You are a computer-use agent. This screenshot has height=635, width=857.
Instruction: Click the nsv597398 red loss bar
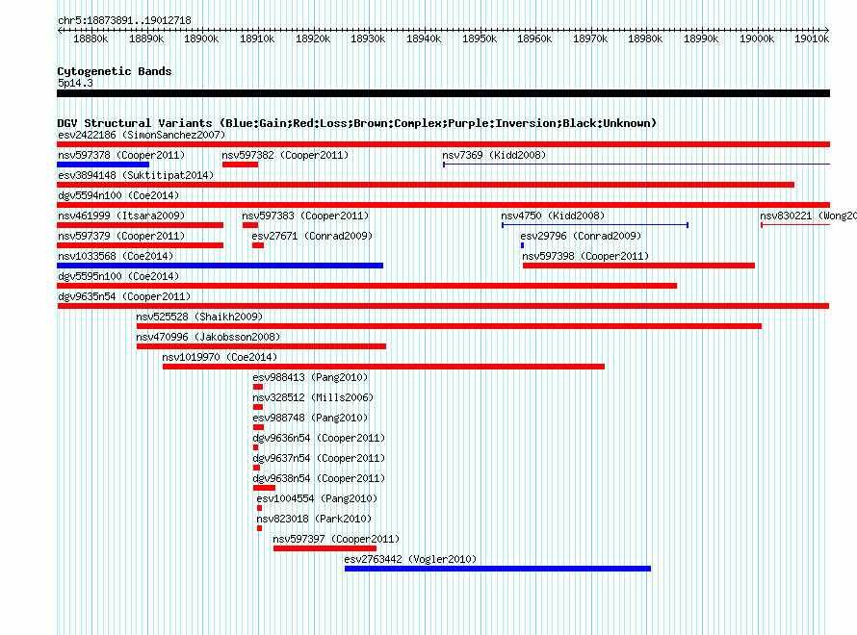[638, 266]
